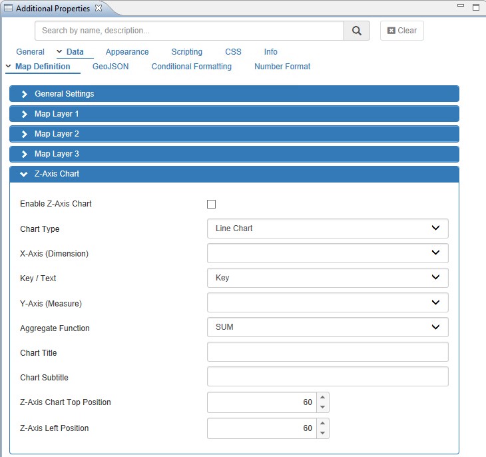The image size is (486, 457).
Task: Maximize the Additional Properties panel
Action: [475, 7]
